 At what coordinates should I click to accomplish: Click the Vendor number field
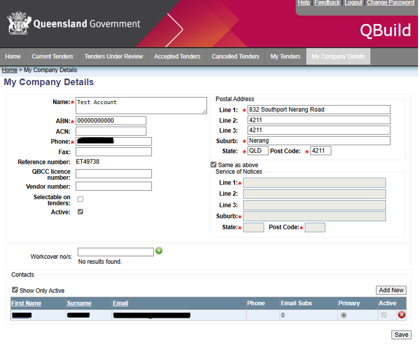pyautogui.click(x=114, y=186)
